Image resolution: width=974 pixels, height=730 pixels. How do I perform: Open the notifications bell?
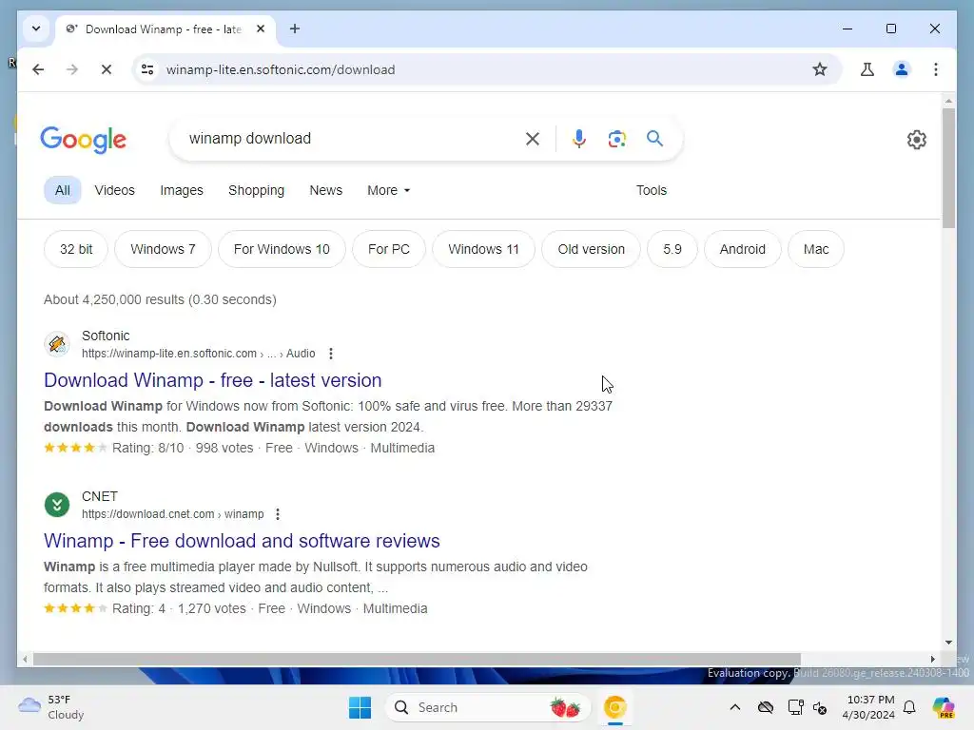pyautogui.click(x=909, y=707)
